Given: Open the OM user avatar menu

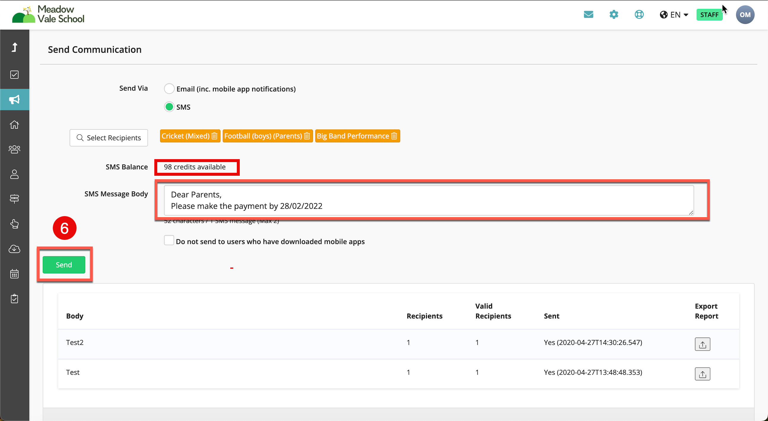Looking at the screenshot, I should point(745,15).
